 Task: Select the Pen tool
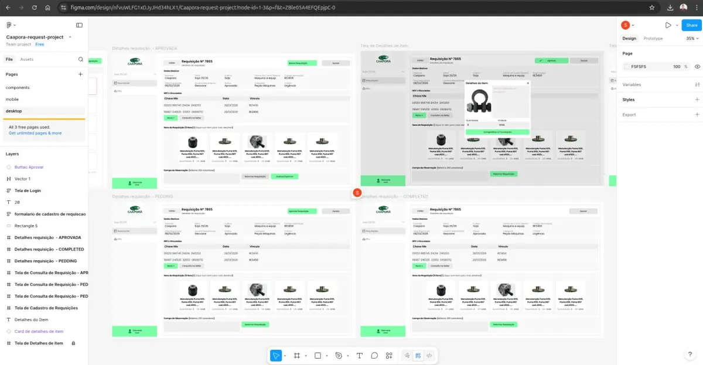click(339, 356)
